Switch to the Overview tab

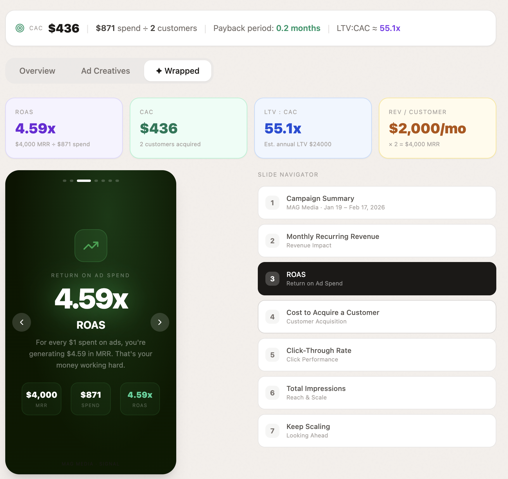coord(37,71)
